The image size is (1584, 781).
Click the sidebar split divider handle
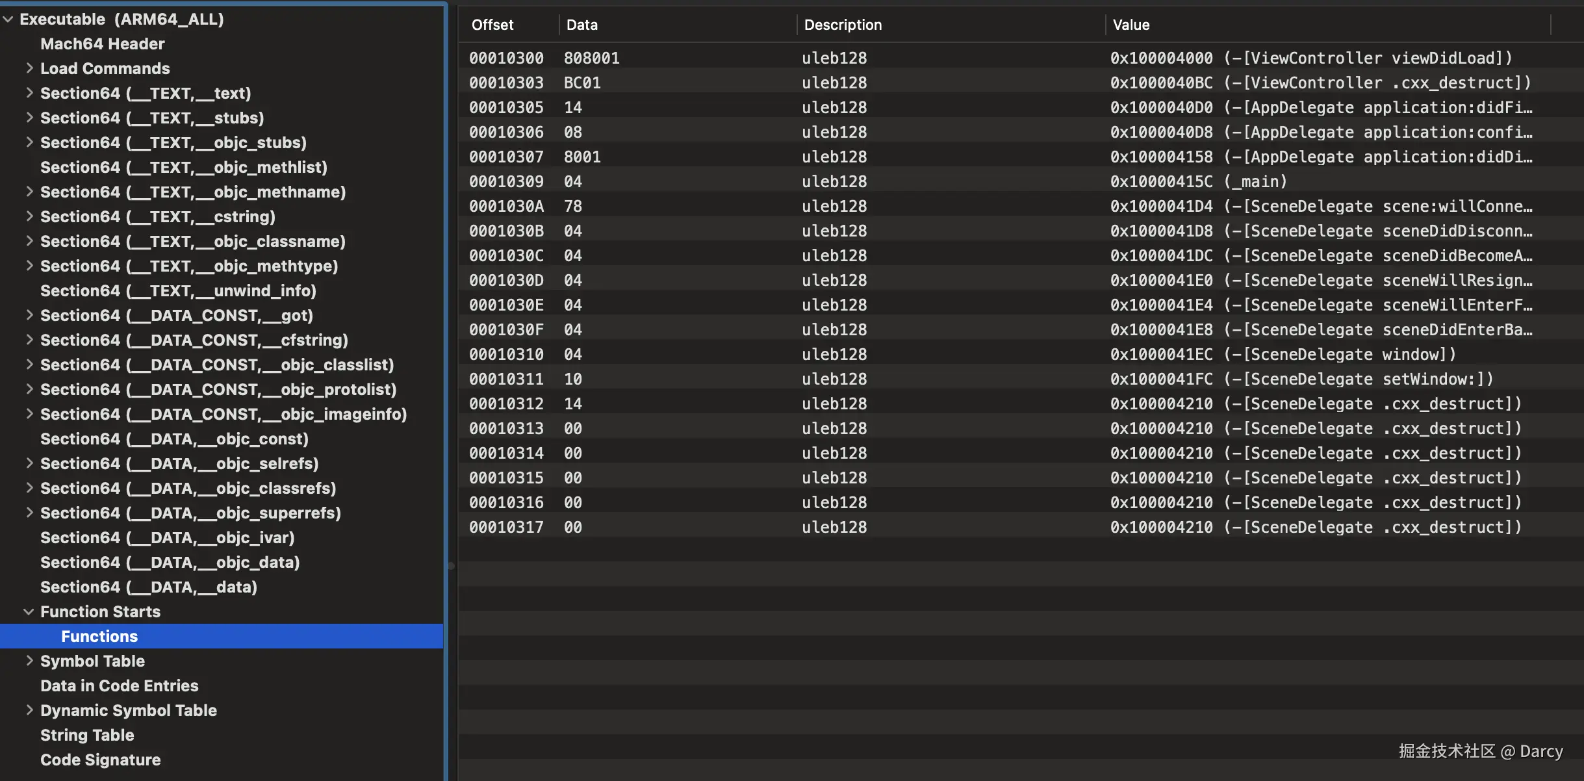click(x=450, y=565)
